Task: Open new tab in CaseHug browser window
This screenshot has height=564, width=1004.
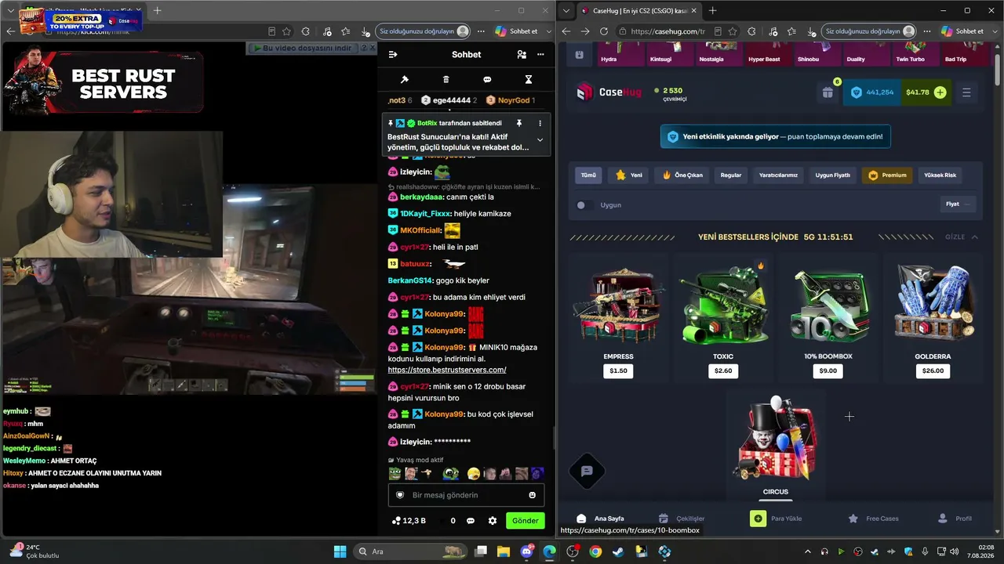Action: (712, 11)
